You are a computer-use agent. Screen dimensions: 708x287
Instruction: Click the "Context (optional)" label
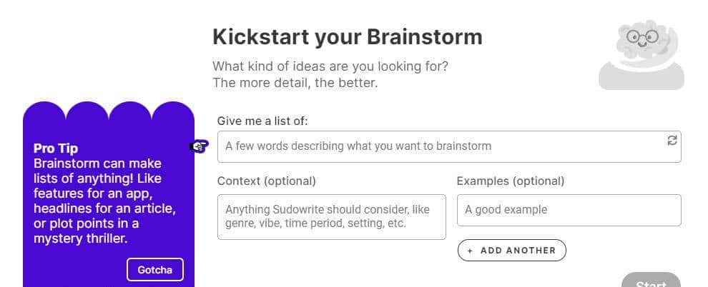266,181
